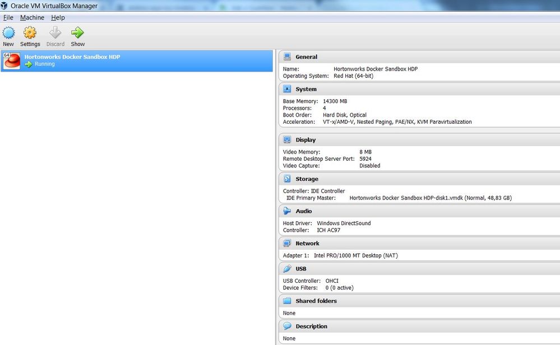560x345 pixels.
Task: Expand the General details section
Action: [x=306, y=57]
